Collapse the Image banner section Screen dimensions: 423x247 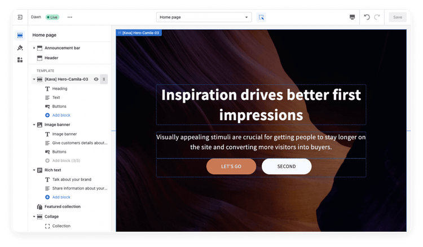coord(34,125)
